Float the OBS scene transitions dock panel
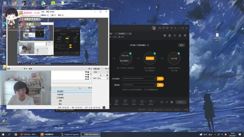Image resolution: width=244 pixels, height=137 pixels. [106, 69]
